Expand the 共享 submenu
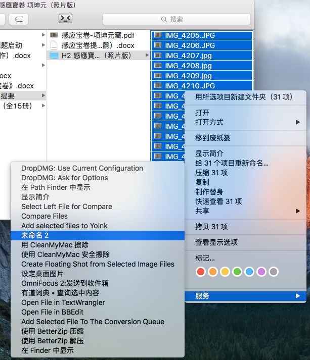Viewport: 310px width, 360px height. point(297,211)
